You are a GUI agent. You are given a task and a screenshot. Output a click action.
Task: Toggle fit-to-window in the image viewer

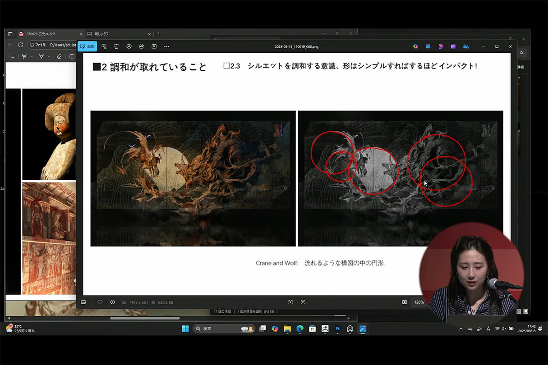[x=290, y=302]
